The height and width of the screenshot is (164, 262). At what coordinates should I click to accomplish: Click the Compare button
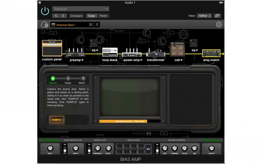(76, 16)
